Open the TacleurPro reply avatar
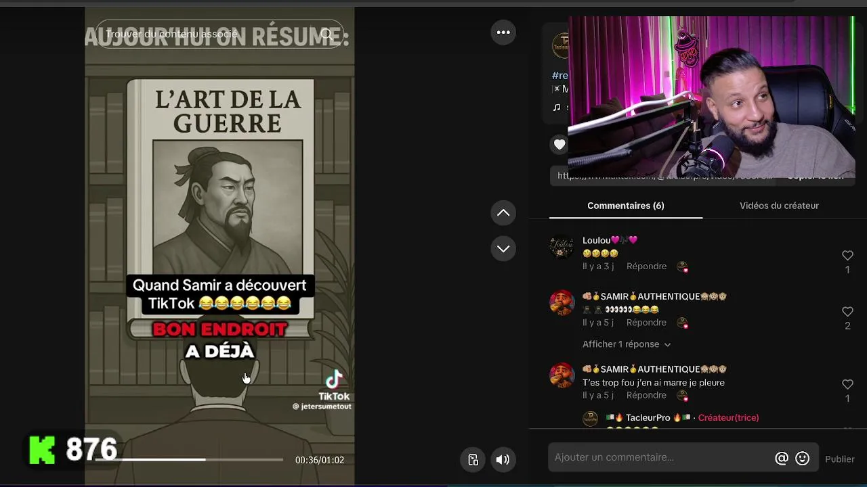Viewport: 867px width, 487px height. point(591,419)
